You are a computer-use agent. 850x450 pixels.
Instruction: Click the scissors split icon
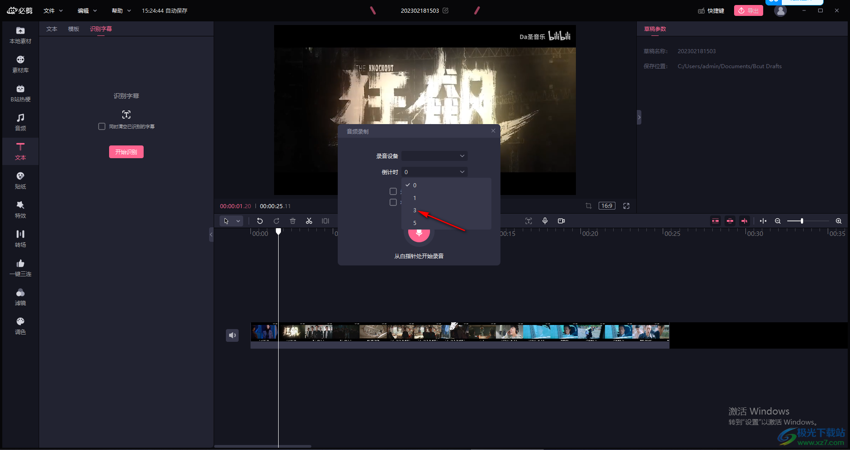click(309, 221)
